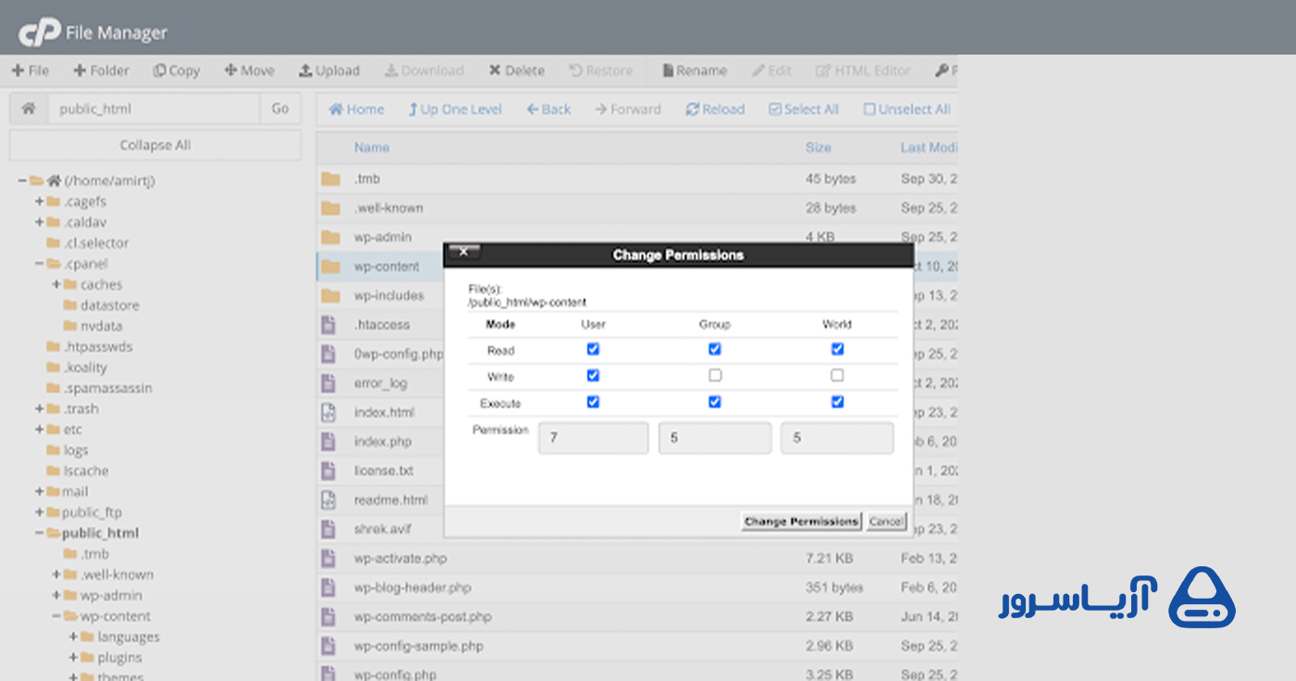Click the home icon beside path field
The image size is (1296, 681).
[x=29, y=108]
